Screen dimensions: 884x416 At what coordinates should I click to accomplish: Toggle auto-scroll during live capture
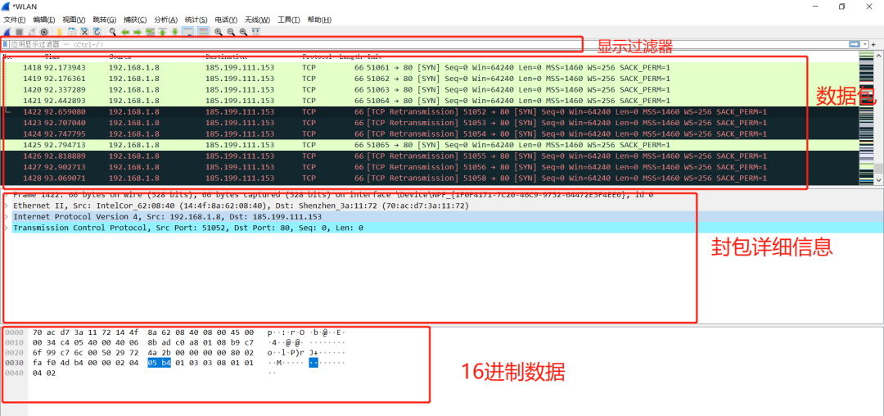[187, 32]
